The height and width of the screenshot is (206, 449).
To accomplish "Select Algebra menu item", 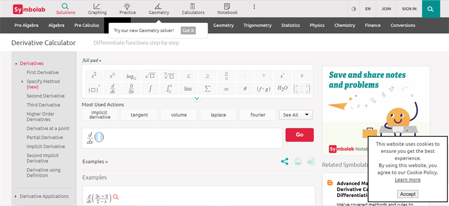I will point(57,25).
